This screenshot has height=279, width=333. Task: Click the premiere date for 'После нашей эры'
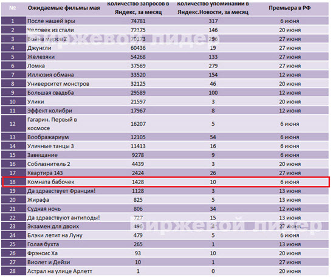coord(290,21)
